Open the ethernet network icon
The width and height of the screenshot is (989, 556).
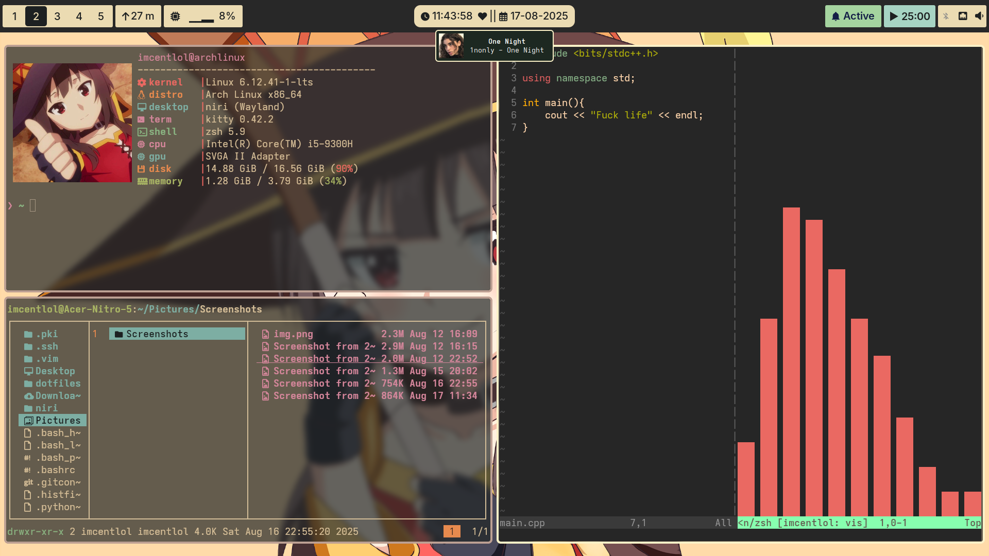pos(962,16)
